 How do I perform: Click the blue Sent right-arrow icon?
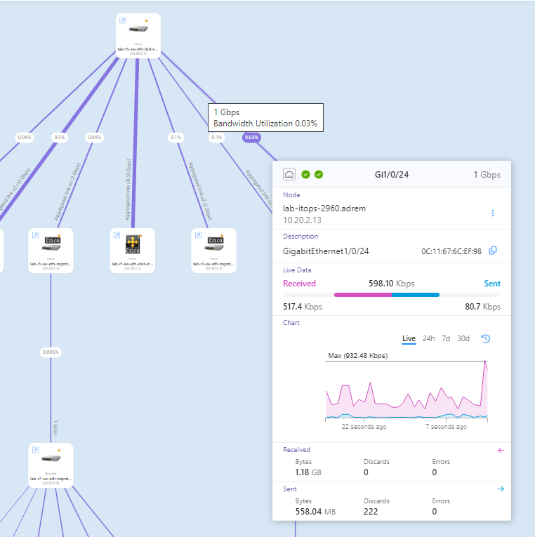501,489
